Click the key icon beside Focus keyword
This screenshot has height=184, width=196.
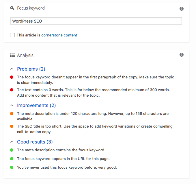[x=12, y=8]
